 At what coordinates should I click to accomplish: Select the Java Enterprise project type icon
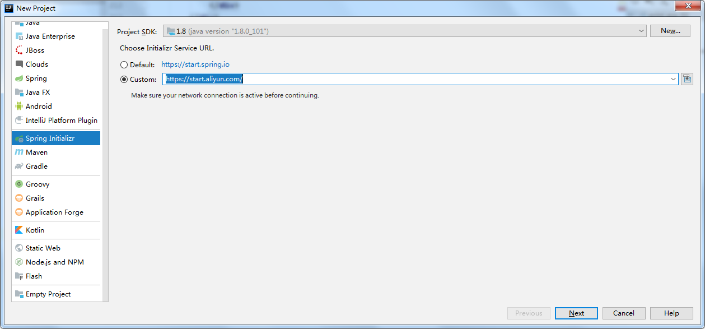(20, 36)
